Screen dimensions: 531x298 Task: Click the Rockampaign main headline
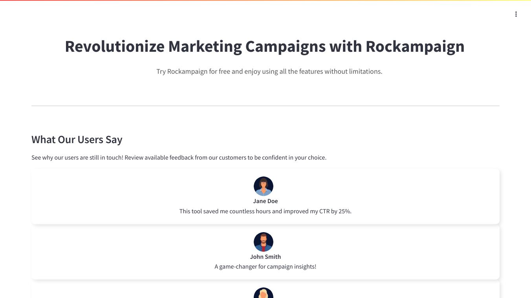click(x=264, y=46)
